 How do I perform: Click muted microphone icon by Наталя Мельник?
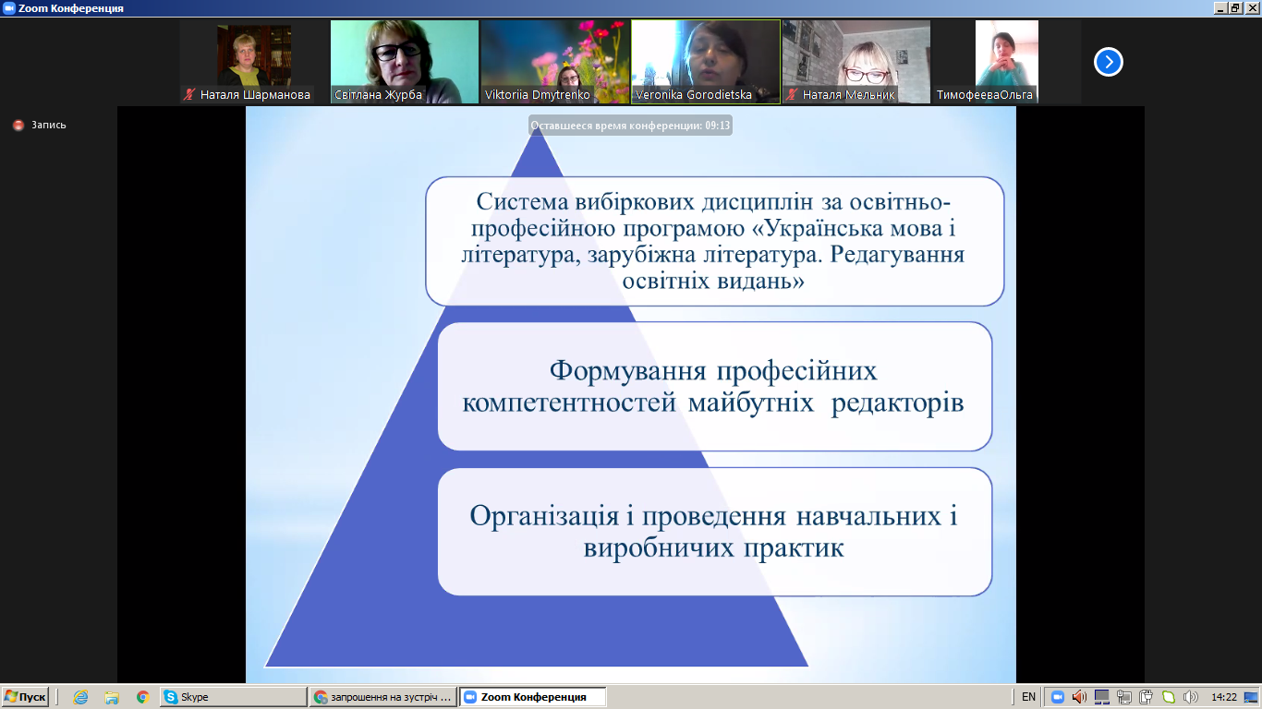[792, 94]
